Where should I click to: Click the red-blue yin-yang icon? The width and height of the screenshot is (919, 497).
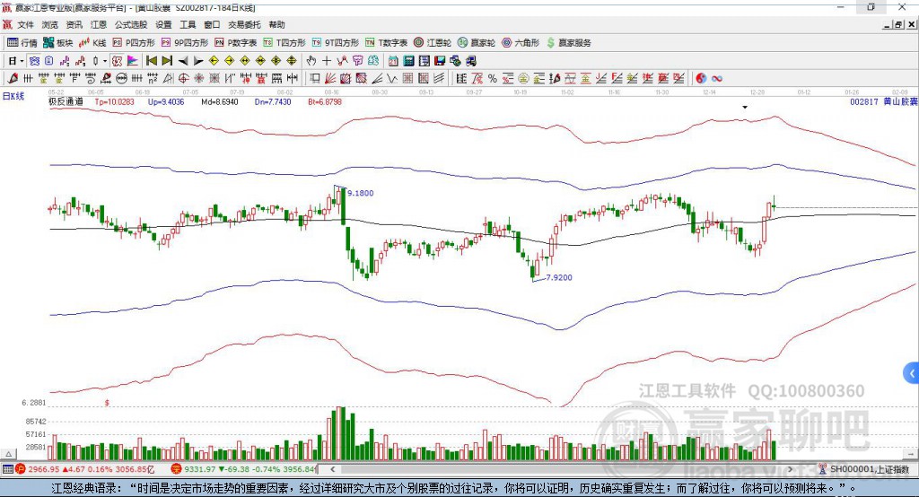point(702,78)
